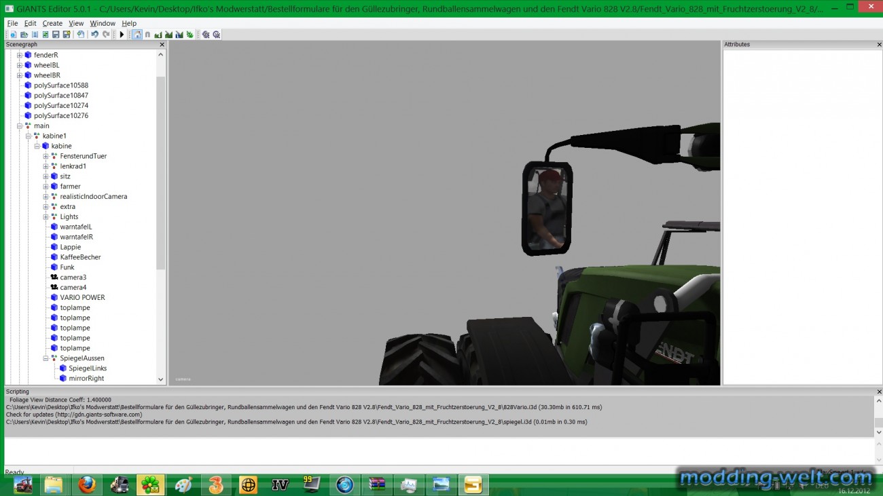The image size is (883, 496).
Task: Click the Scripting log scroll down arrow
Action: pyautogui.click(x=878, y=432)
